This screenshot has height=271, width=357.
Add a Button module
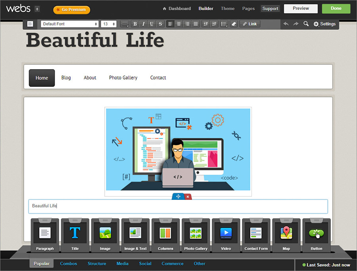[x=317, y=235]
